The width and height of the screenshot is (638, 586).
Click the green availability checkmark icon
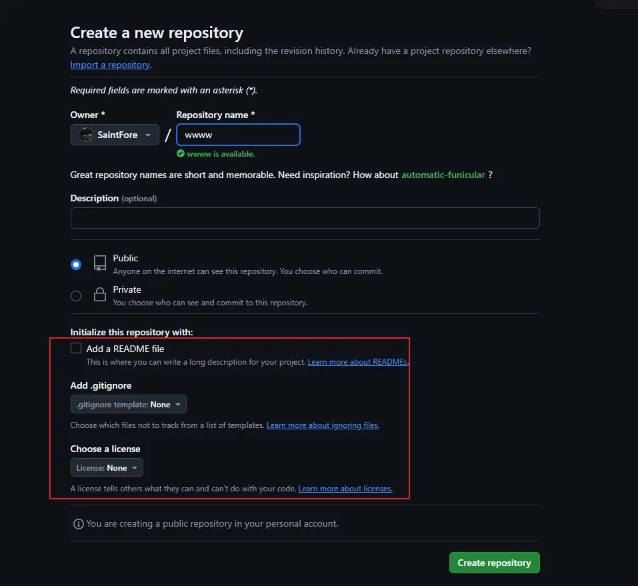pyautogui.click(x=180, y=154)
